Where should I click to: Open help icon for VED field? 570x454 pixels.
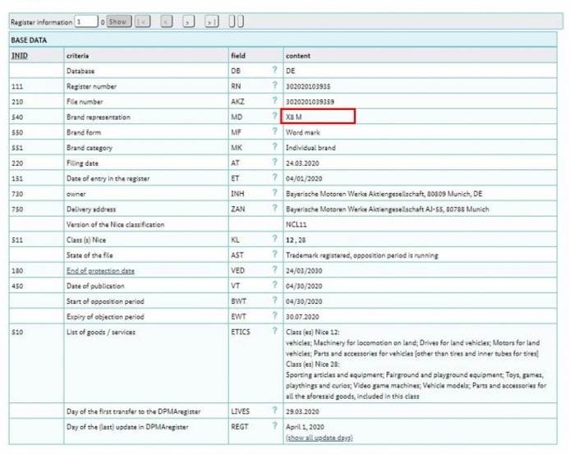click(x=275, y=269)
